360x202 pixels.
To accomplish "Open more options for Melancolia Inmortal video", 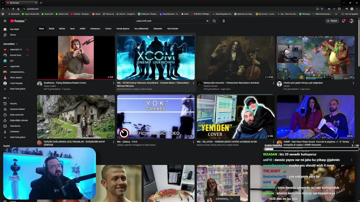I will (273, 83).
